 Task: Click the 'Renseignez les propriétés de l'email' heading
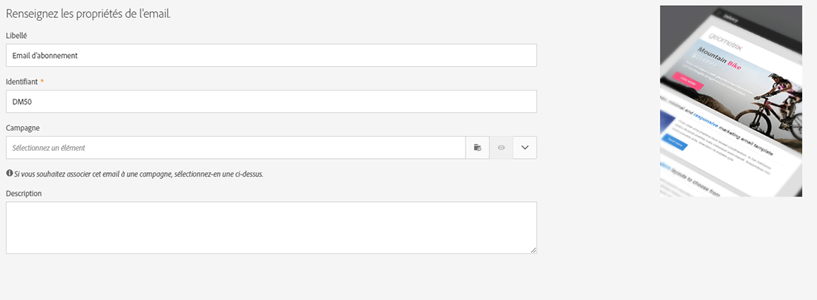coord(88,13)
